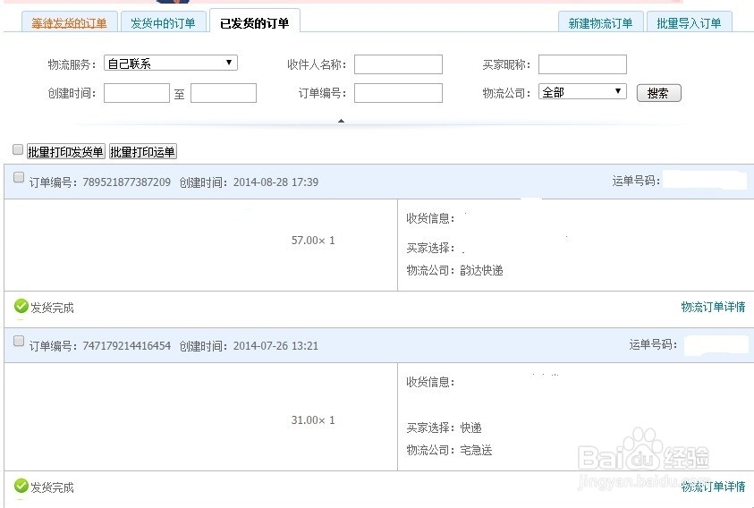754x508 pixels.
Task: Expand the 物流服务 dropdown showing 自己联系
Action: coord(171,63)
